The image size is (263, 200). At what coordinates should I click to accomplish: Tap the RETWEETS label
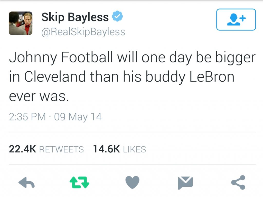(61, 149)
